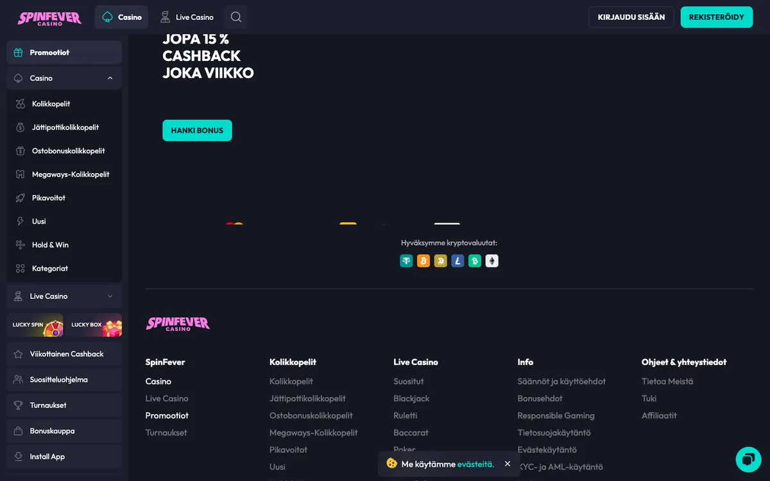Click the Rekisteröidy button
The width and height of the screenshot is (770, 481).
[x=717, y=17]
